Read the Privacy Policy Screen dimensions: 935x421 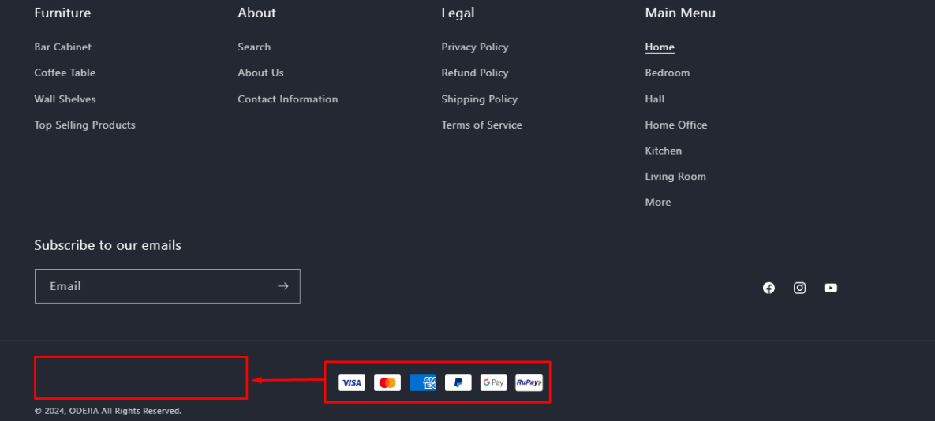(x=475, y=47)
